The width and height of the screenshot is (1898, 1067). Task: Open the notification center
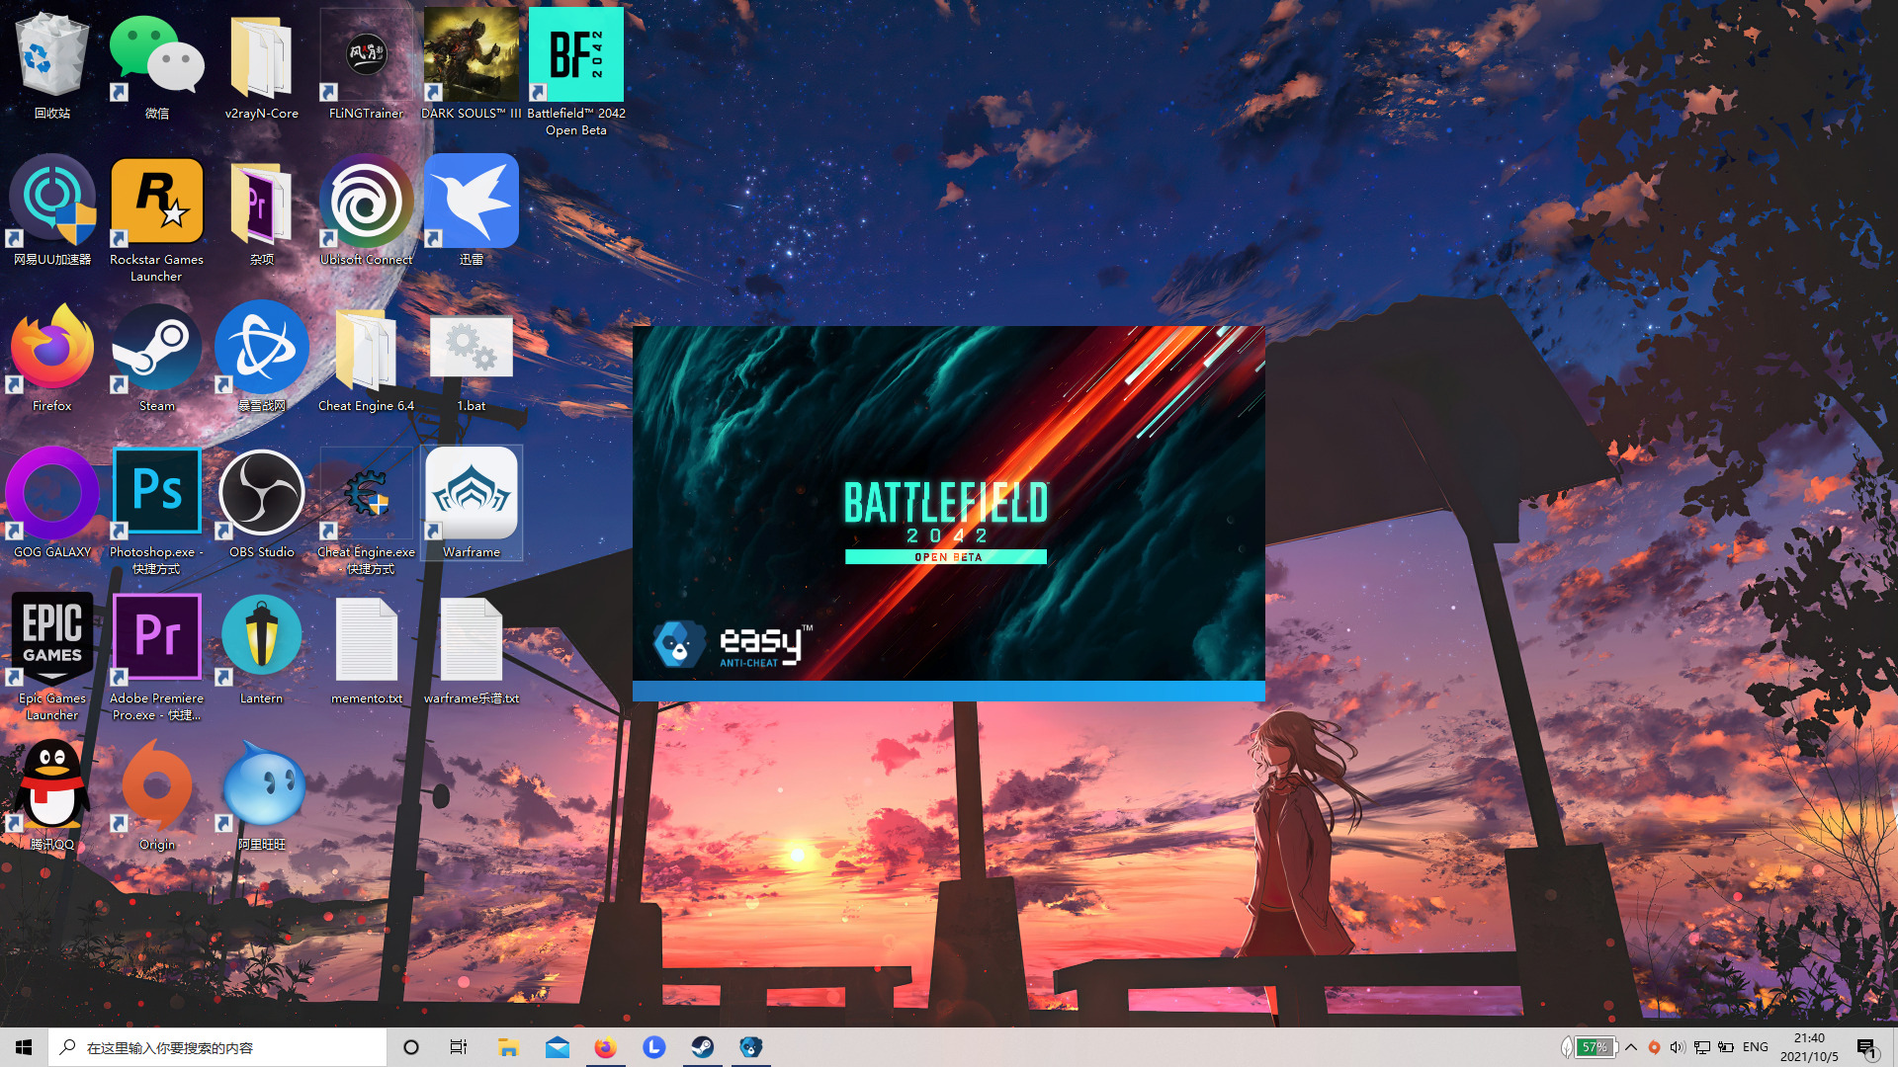point(1866,1047)
